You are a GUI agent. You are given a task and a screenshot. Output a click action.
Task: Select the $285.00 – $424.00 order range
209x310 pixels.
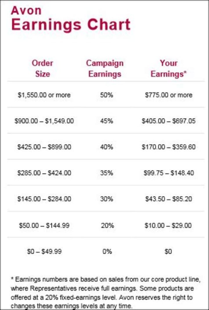tap(44, 173)
